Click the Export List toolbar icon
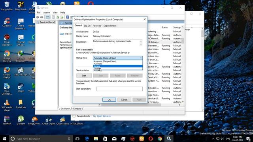The width and height of the screenshot is (253, 142). (x=62, y=17)
